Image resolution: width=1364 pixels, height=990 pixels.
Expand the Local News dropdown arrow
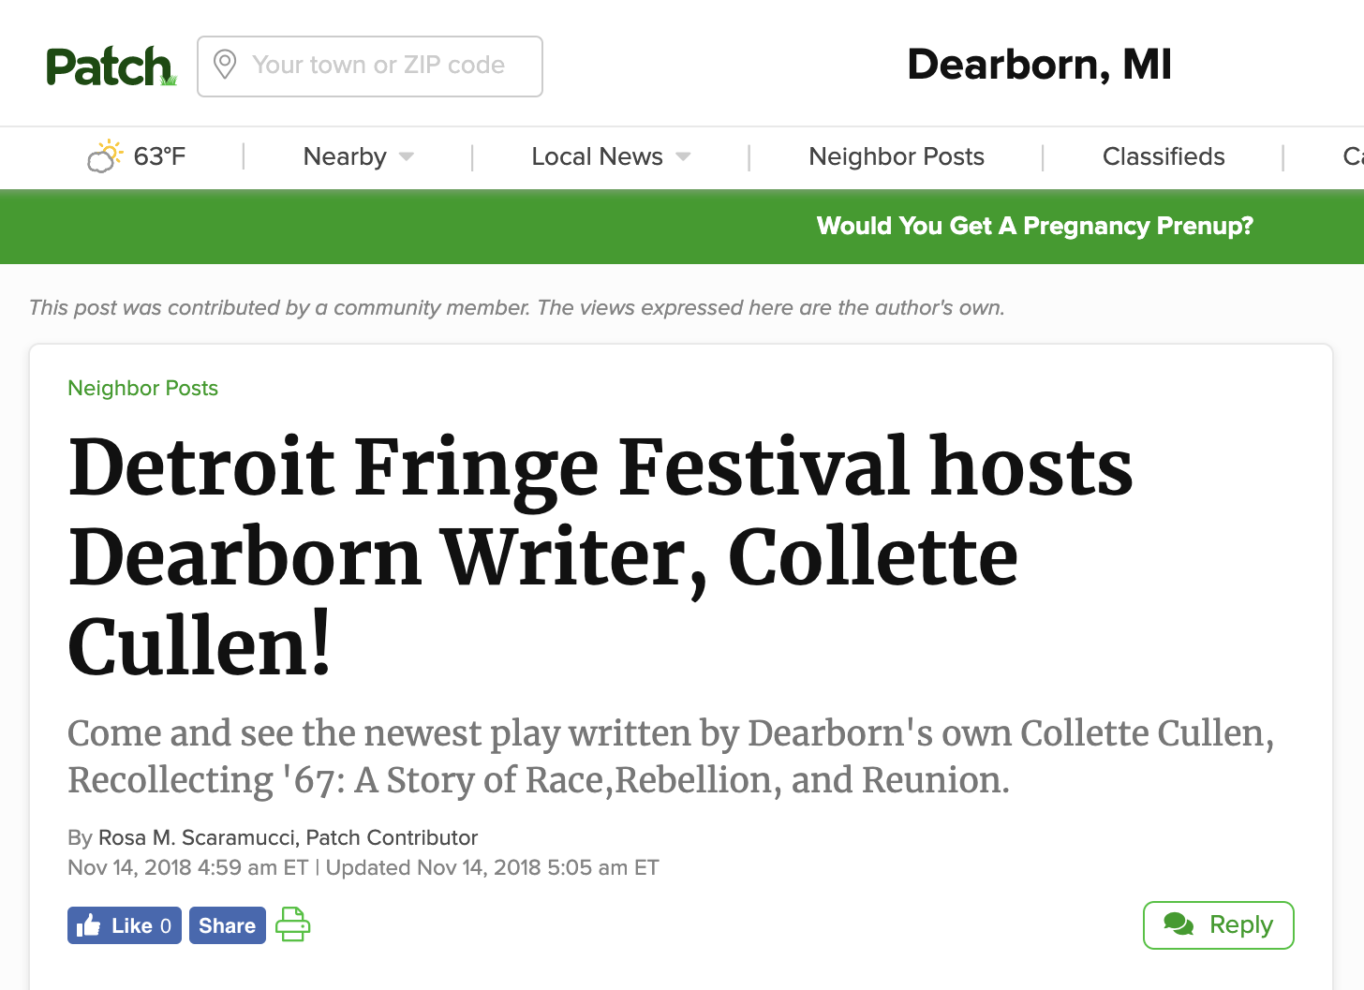(x=683, y=156)
